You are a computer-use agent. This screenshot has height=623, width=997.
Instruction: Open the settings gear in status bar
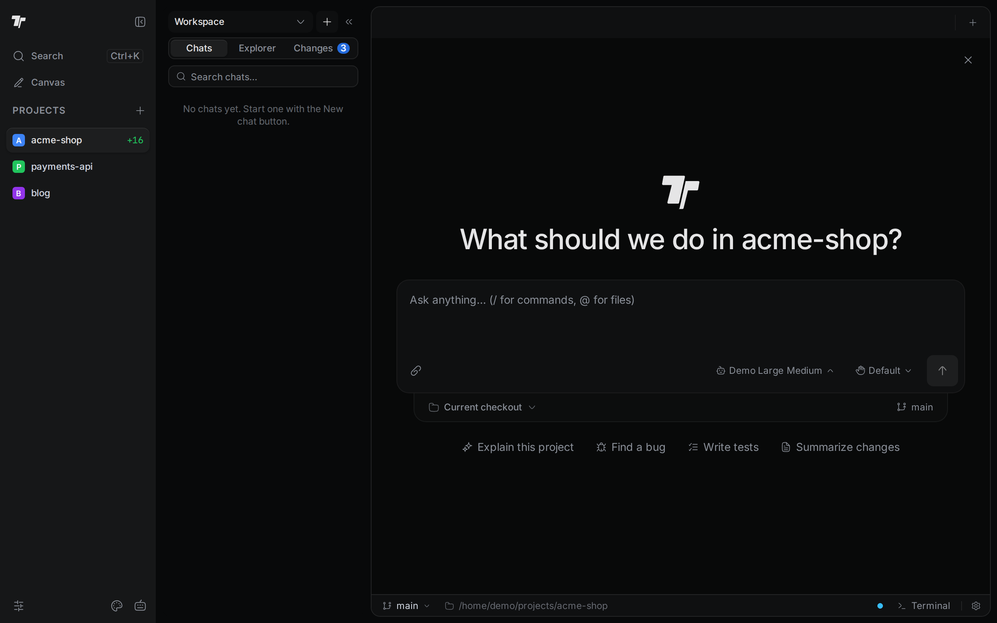pos(976,606)
